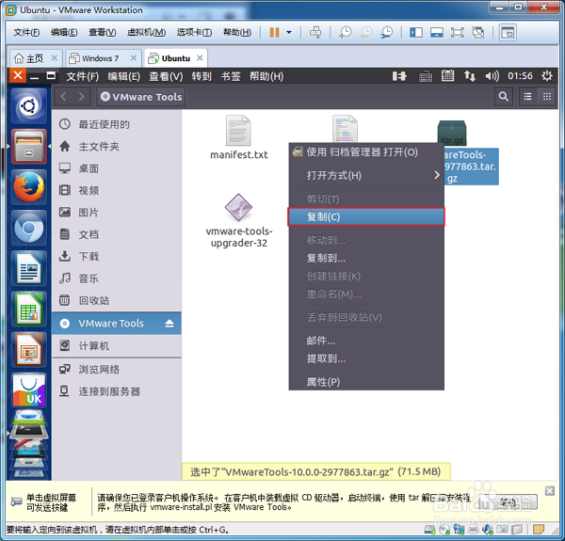Eject the VMware Tools disc
This screenshot has width=565, height=541.
[x=169, y=324]
